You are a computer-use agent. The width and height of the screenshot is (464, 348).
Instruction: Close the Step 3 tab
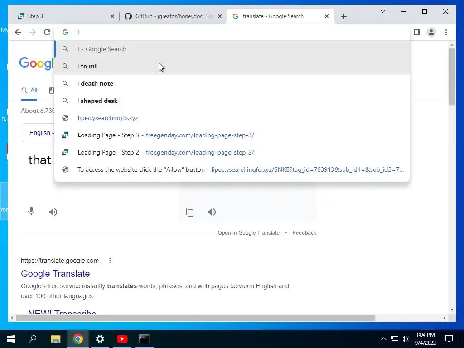[112, 17]
